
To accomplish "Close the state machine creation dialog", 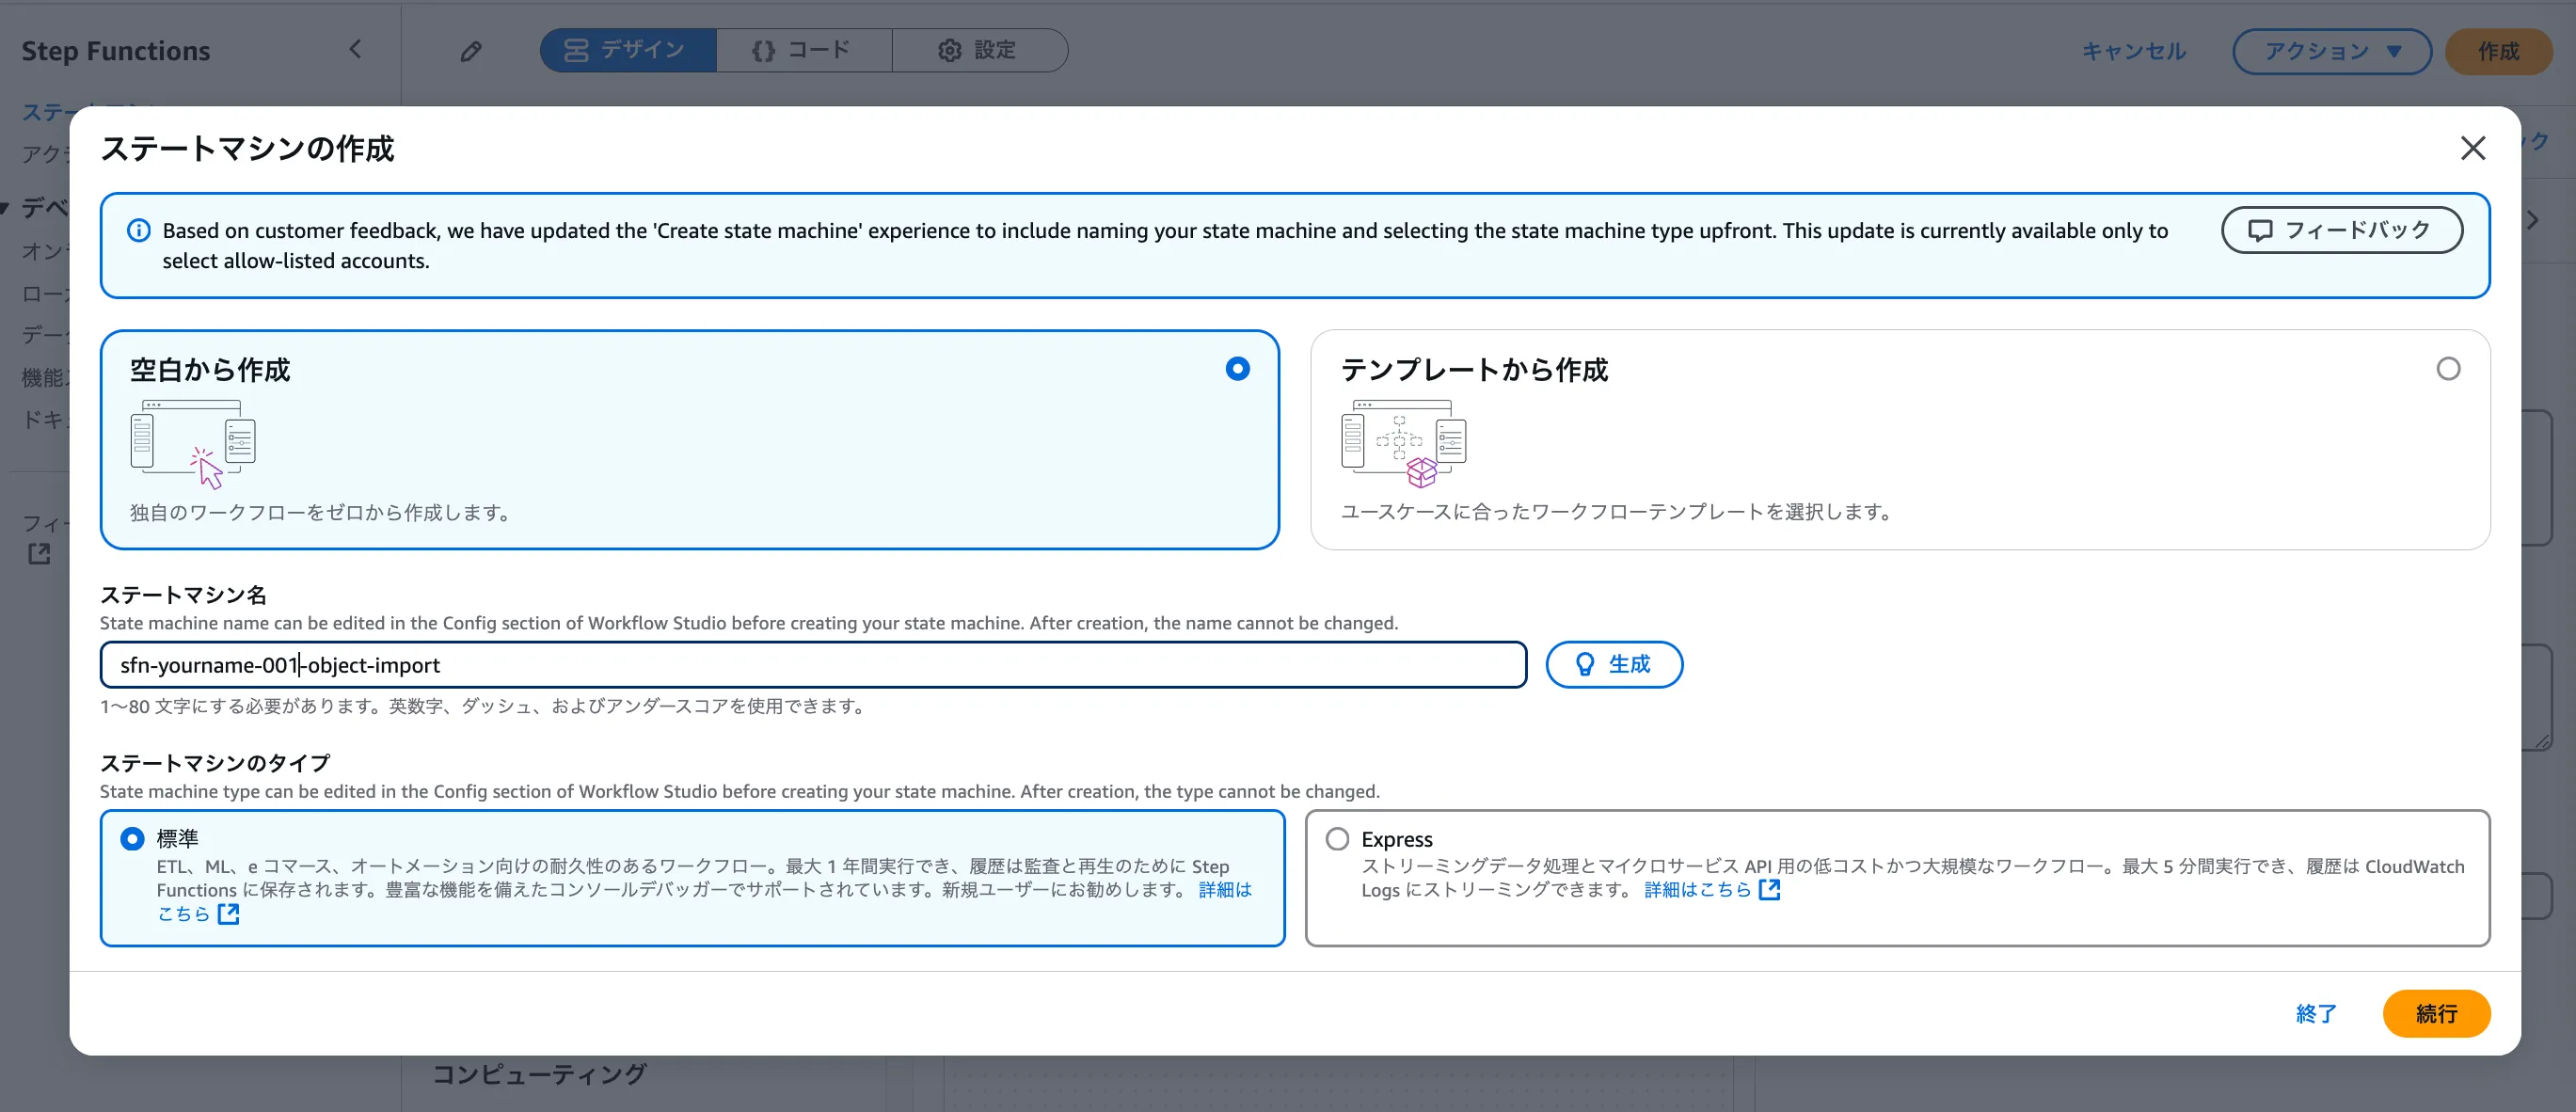I will (x=2472, y=148).
